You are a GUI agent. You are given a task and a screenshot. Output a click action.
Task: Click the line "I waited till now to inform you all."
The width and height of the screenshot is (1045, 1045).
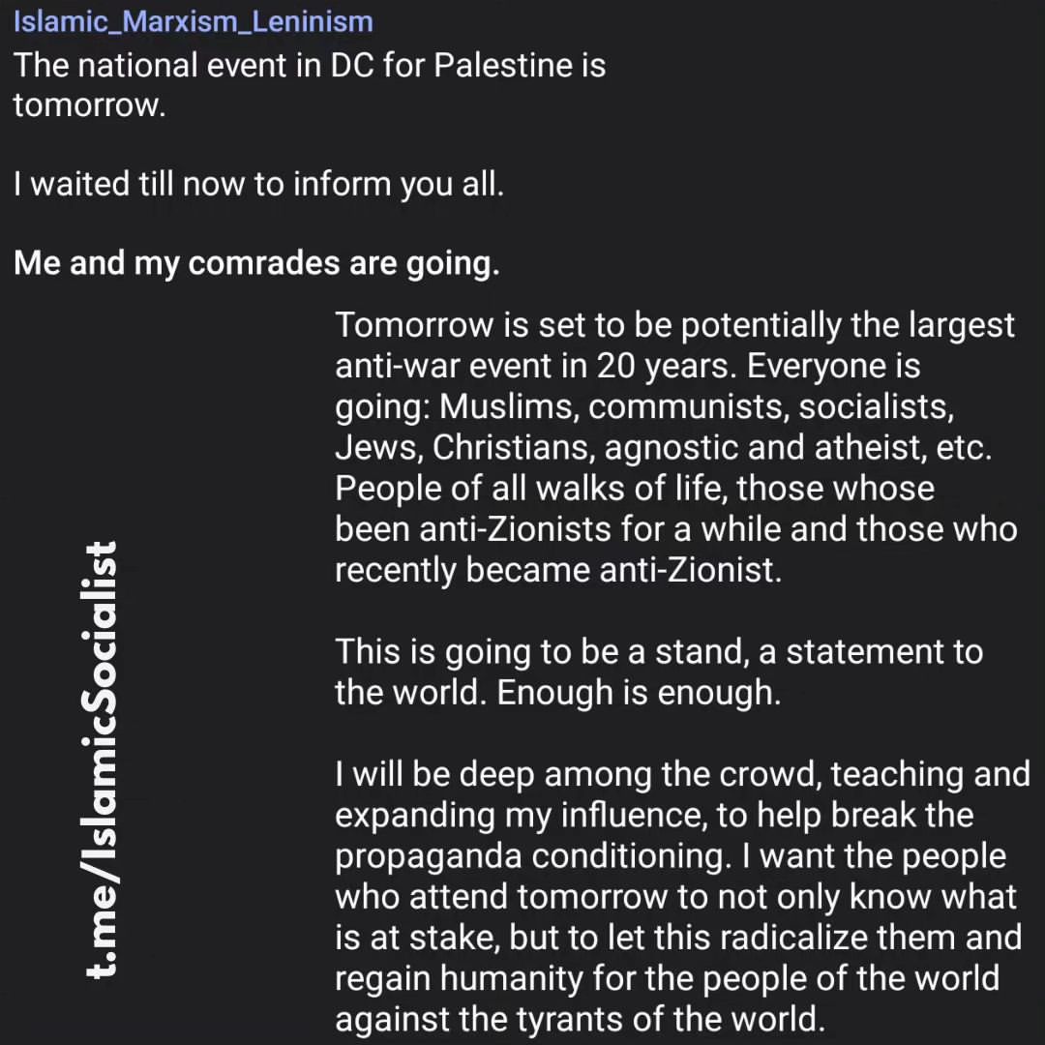[x=258, y=184]
